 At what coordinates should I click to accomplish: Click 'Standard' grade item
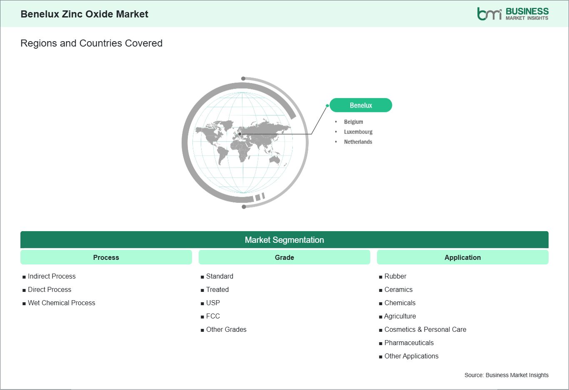pos(220,276)
